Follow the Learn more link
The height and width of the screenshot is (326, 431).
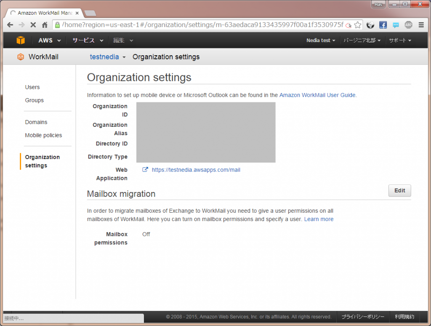pyautogui.click(x=319, y=219)
